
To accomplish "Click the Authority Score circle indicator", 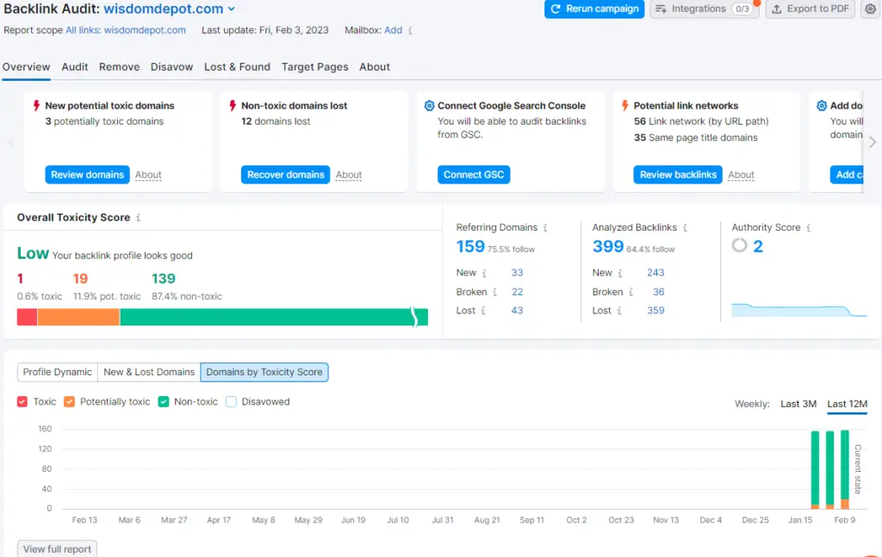I will point(740,245).
